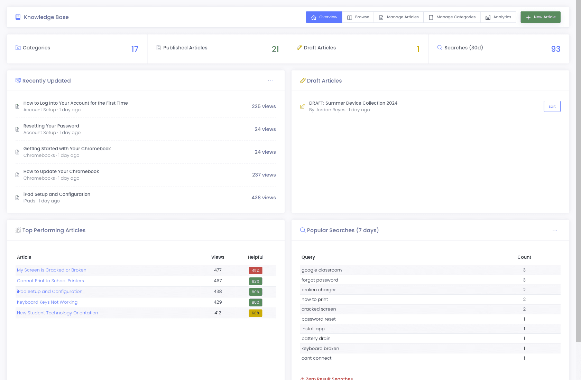Click the Browse book icon
This screenshot has width=581, height=380.
(350, 17)
